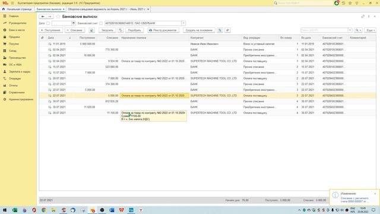Image resolution: width=380 pixels, height=214 pixels.
Task: Switch to the Оборотно-сальдовая ведомость tab
Action: point(106,10)
